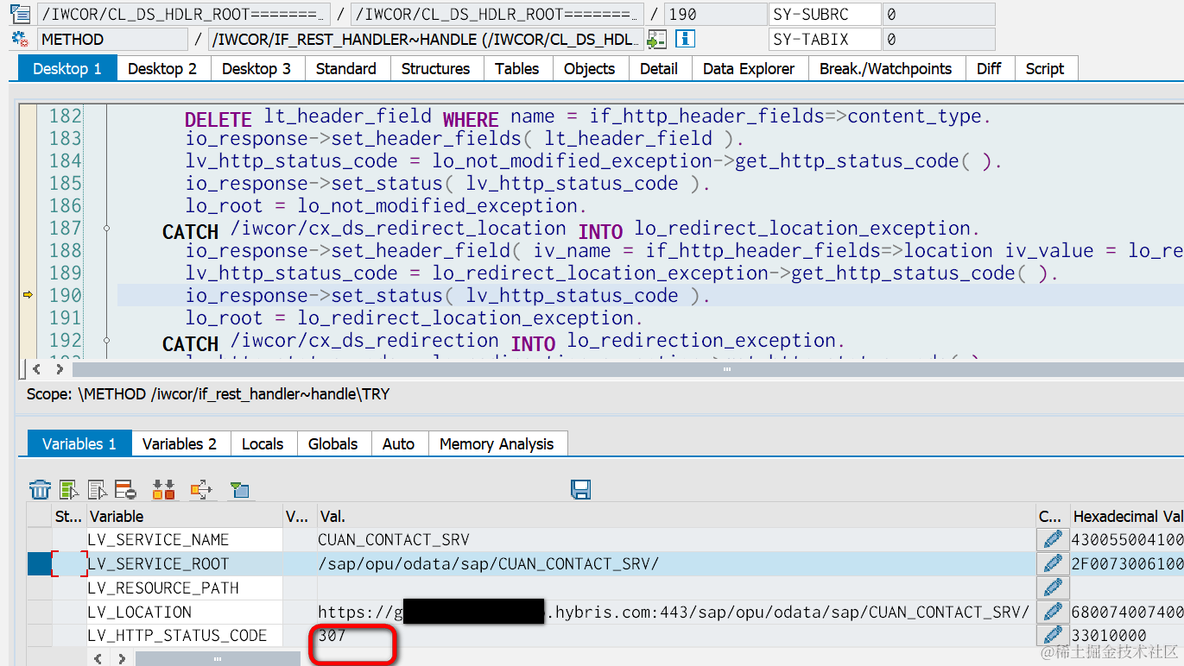
Task: Click the gear icon beside METHOD
Action: click(x=21, y=39)
